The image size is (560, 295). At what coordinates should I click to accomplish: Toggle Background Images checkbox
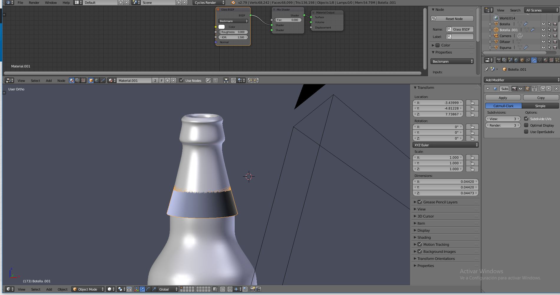[420, 251]
